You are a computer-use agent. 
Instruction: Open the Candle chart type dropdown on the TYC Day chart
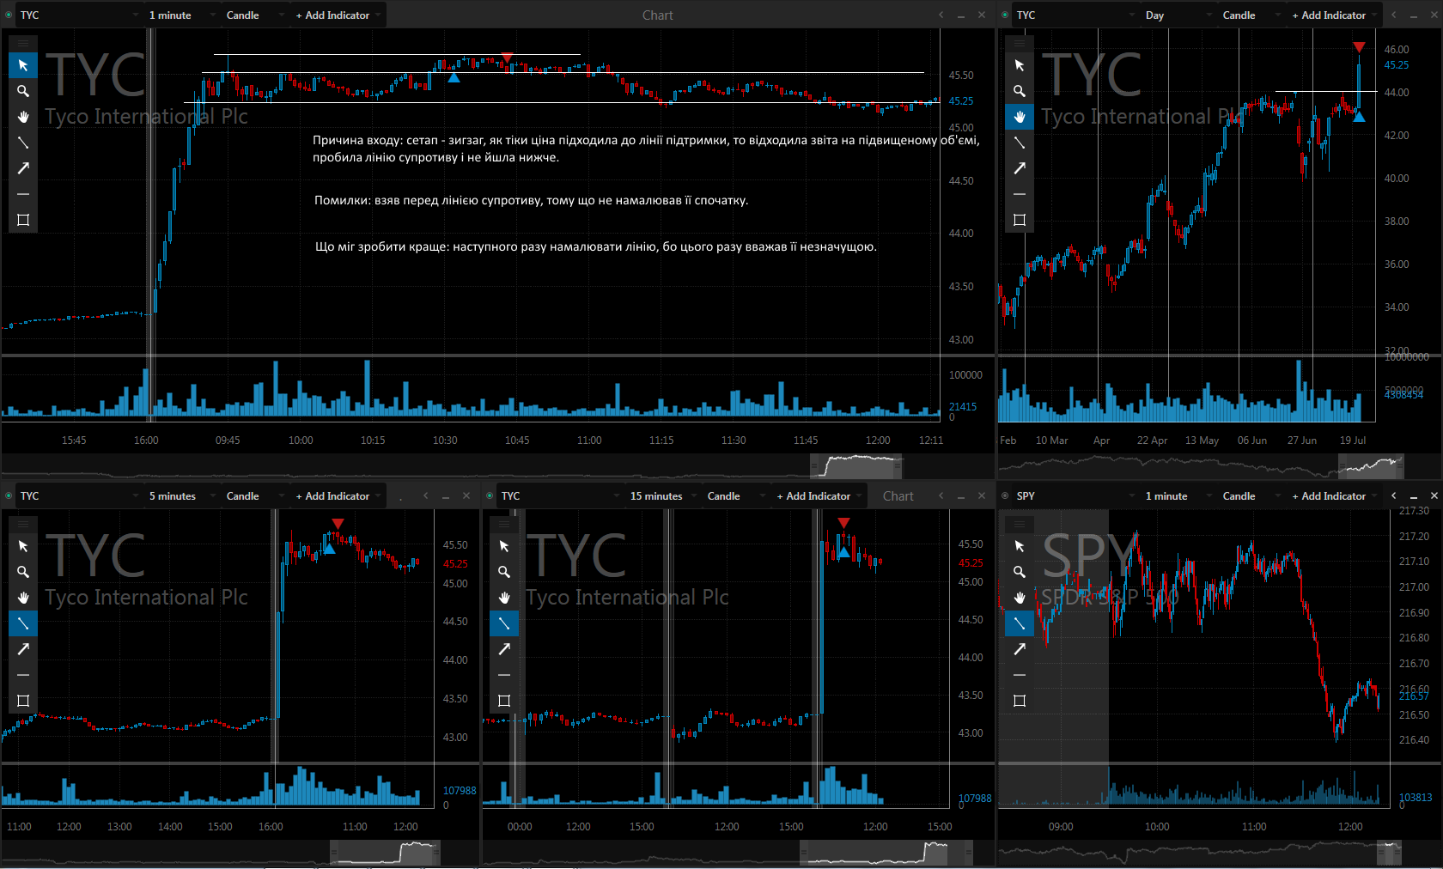coord(1251,15)
